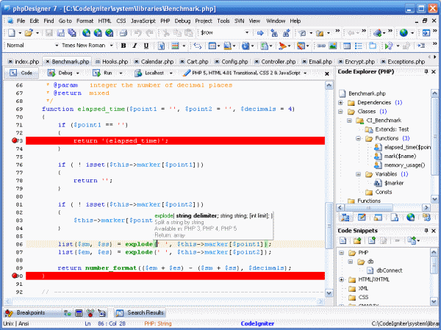Open the Localhost dropdown arrow
This screenshot has width=441, height=330.
pyautogui.click(x=171, y=73)
